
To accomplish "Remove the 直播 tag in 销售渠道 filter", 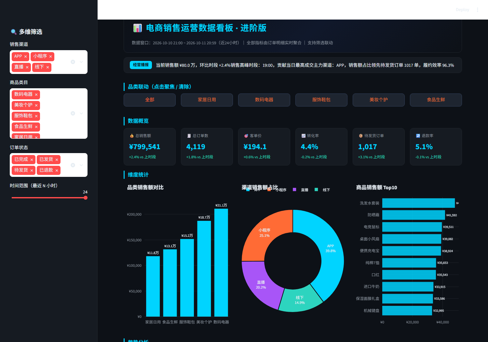I will [x=27, y=67].
